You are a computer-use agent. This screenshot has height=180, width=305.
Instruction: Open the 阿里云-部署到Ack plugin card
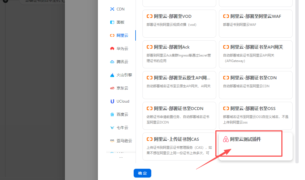(179, 54)
